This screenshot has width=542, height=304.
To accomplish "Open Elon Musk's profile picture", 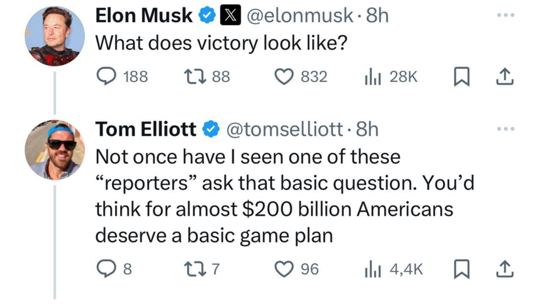I will point(55,36).
